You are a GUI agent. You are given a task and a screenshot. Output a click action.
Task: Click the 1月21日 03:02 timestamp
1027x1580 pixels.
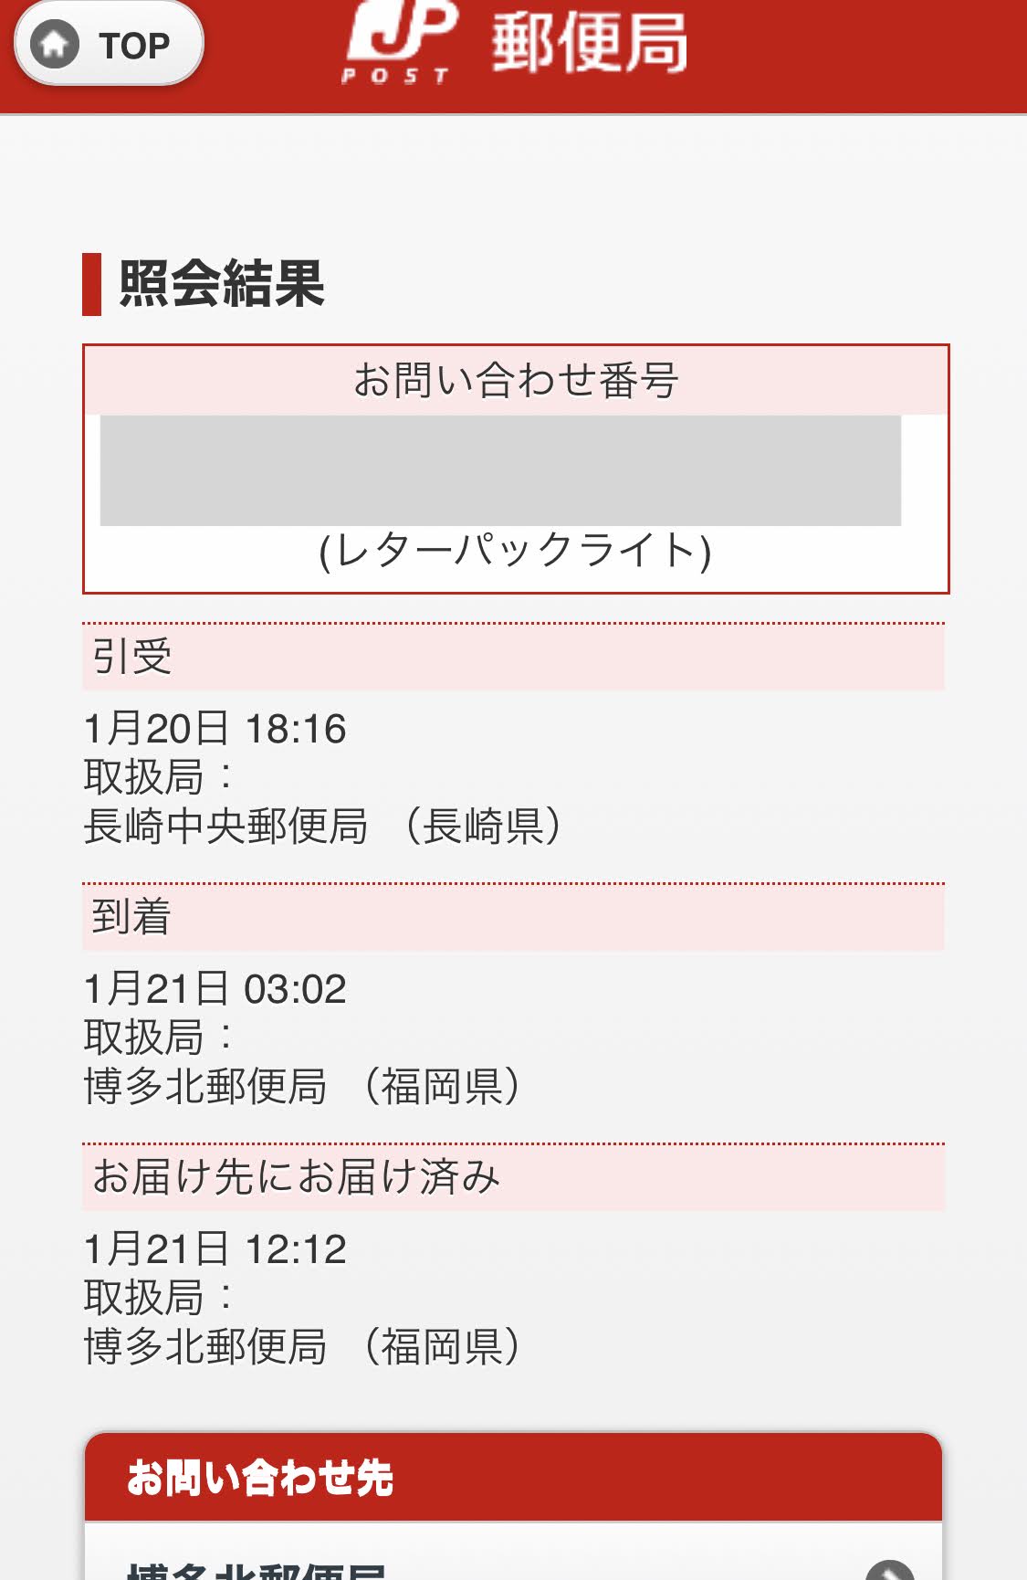pyautogui.click(x=215, y=989)
